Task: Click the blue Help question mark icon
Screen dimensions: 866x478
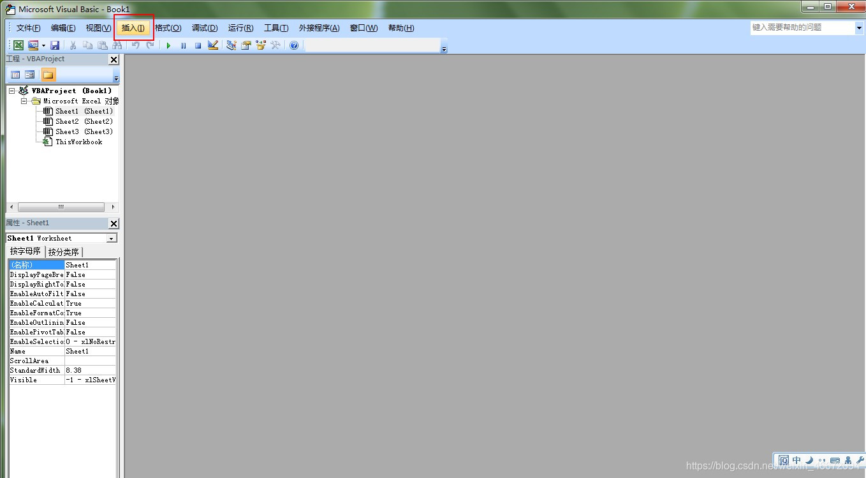Action: coord(294,45)
